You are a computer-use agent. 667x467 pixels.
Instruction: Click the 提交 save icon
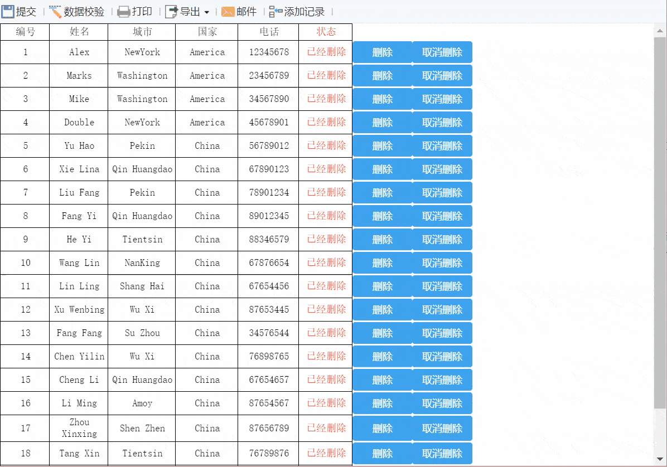tap(8, 12)
